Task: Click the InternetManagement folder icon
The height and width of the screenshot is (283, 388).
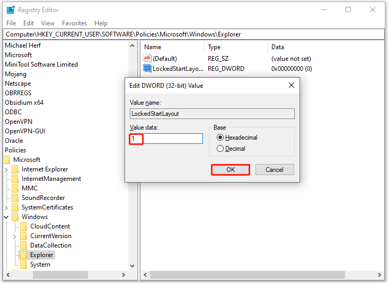Action: [x=15, y=179]
